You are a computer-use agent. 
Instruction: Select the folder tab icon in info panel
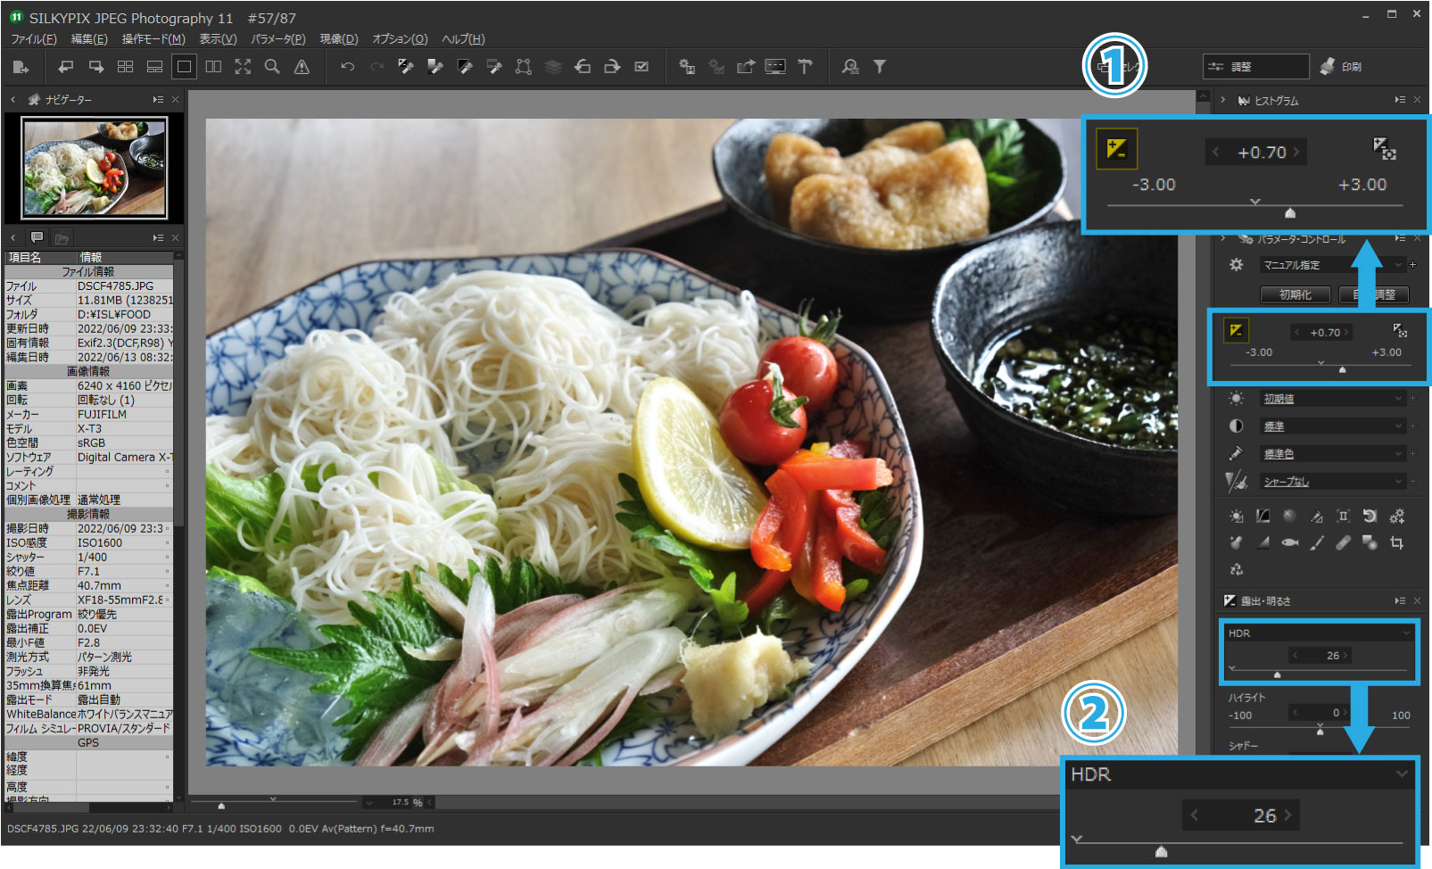[x=62, y=238]
